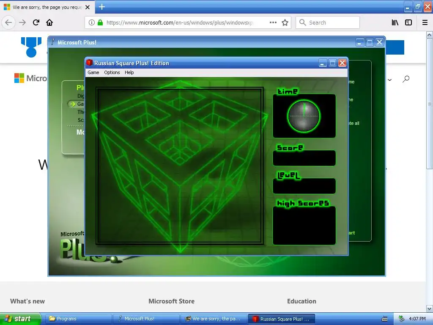Click the Microsoft Store footer heading
433x325 pixels.
click(172, 301)
